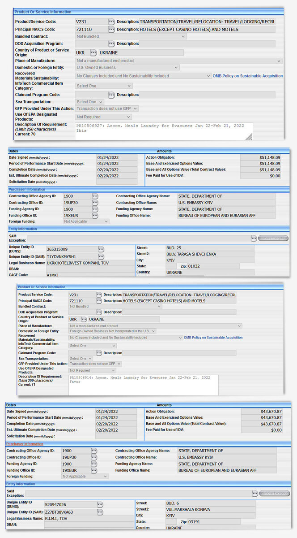Viewport: 297px width, 538px height.
Task: Open OMB Policy link in Favor form
Action: pyautogui.click(x=213, y=338)
